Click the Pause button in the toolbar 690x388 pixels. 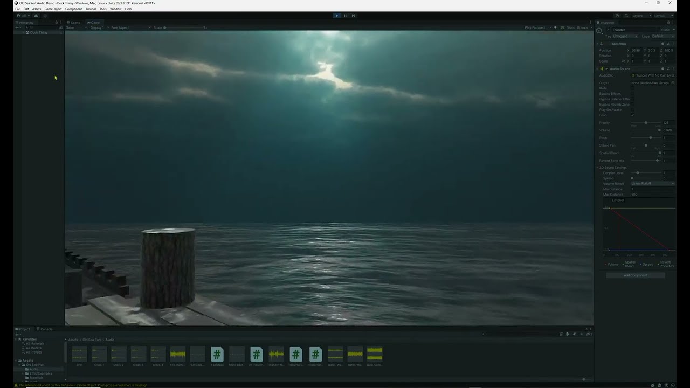click(x=345, y=16)
